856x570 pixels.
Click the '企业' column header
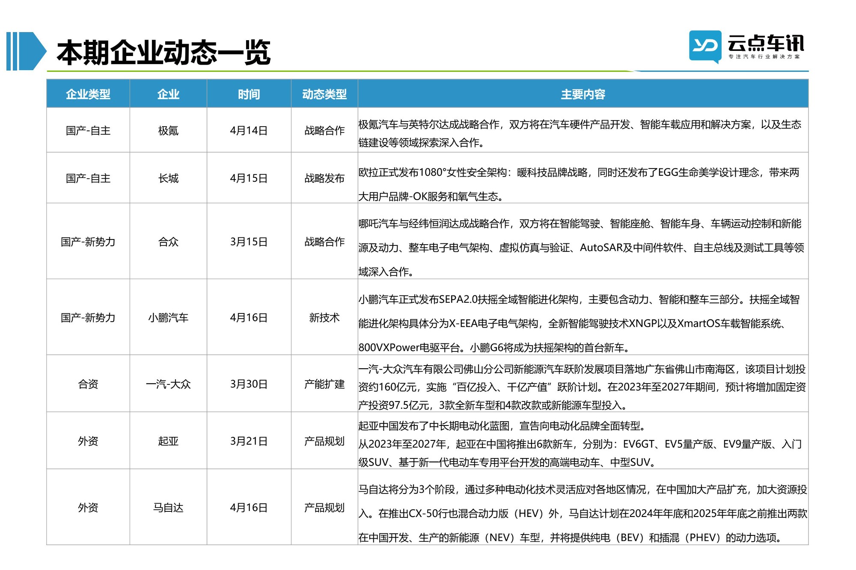pyautogui.click(x=168, y=94)
